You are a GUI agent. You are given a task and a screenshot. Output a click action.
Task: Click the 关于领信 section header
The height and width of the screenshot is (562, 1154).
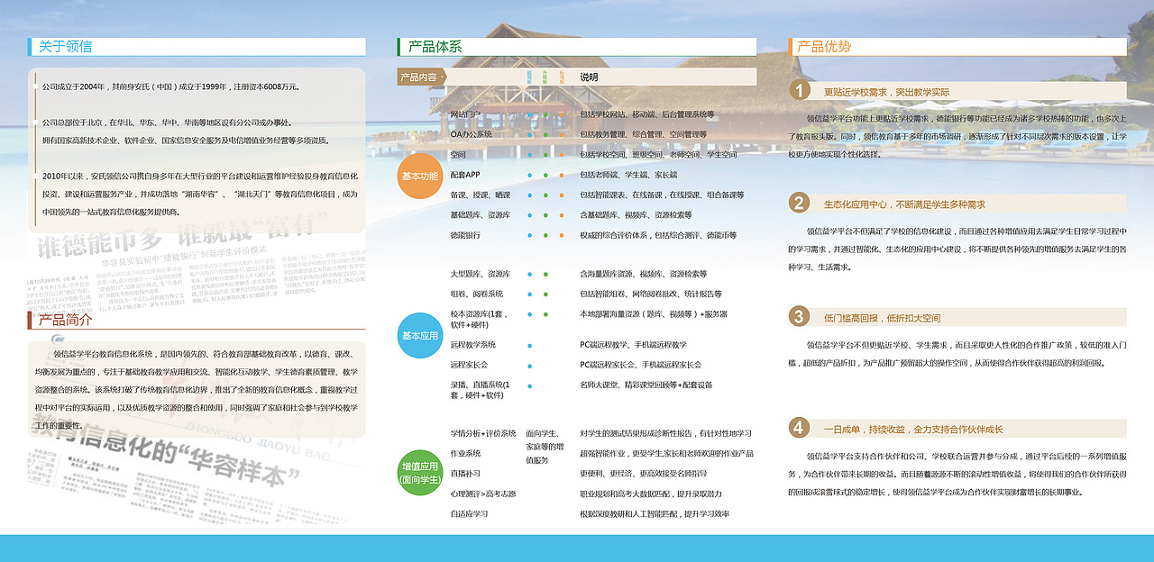(x=65, y=47)
